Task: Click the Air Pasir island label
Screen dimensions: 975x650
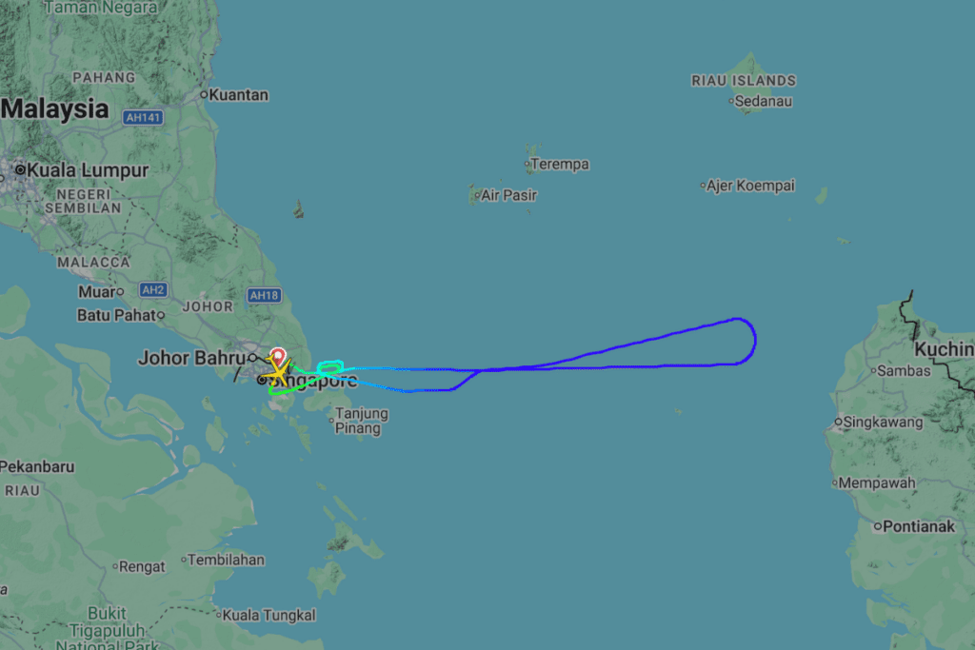Action: [508, 195]
